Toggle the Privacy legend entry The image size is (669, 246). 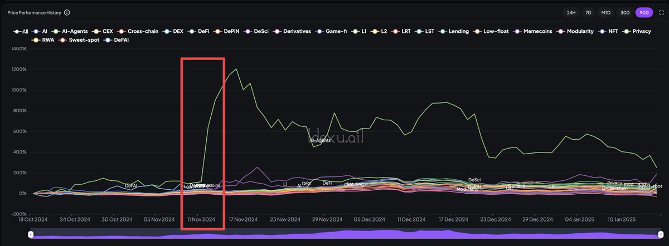tap(637, 31)
